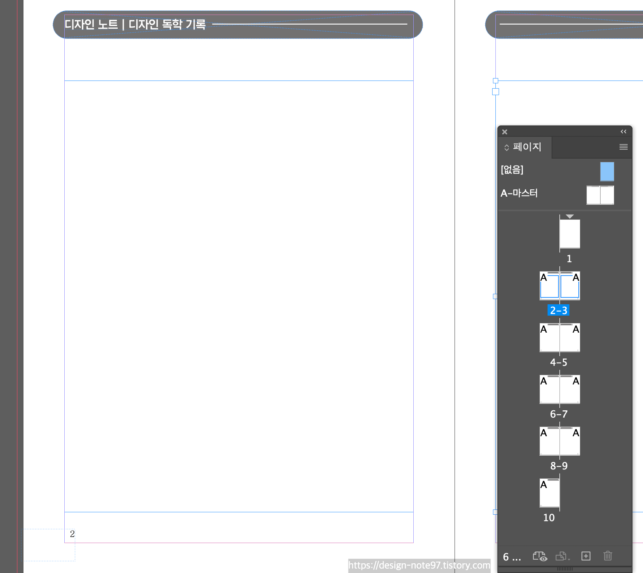This screenshot has width=643, height=573.
Task: Click the [없음] master label
Action: tap(512, 170)
